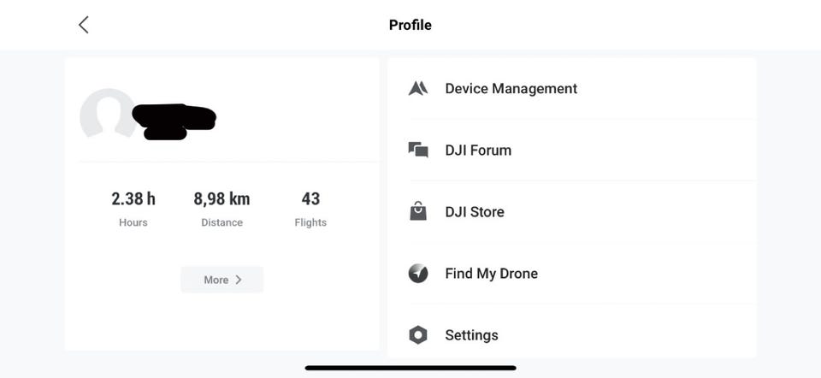The width and height of the screenshot is (821, 378).
Task: Tap the profile avatar picture
Action: (x=106, y=115)
